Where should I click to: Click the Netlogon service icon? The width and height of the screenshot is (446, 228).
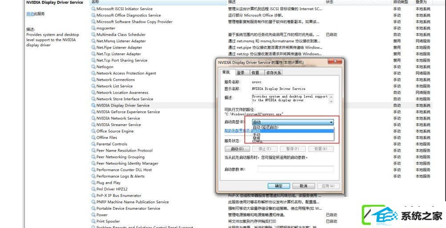pos(93,67)
